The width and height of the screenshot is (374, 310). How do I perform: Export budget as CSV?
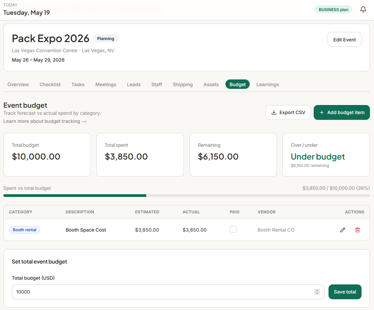(288, 112)
